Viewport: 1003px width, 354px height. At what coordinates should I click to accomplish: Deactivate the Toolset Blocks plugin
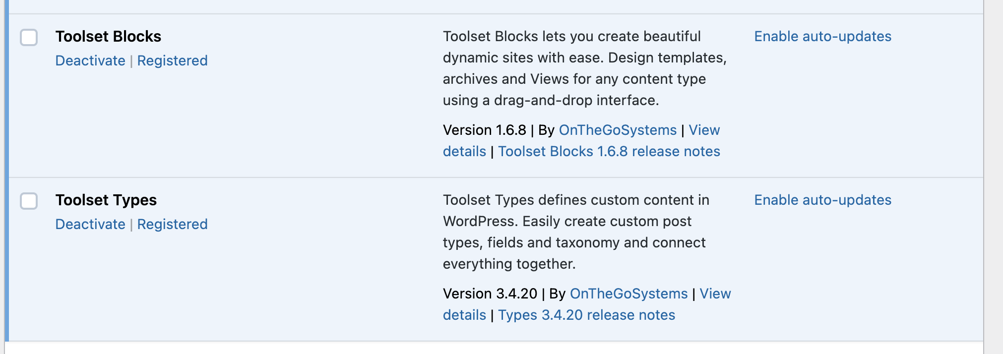pyautogui.click(x=90, y=60)
